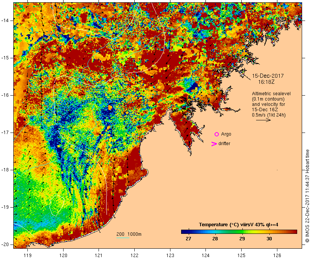Click the '122' longitude axis label

(x=135, y=255)
